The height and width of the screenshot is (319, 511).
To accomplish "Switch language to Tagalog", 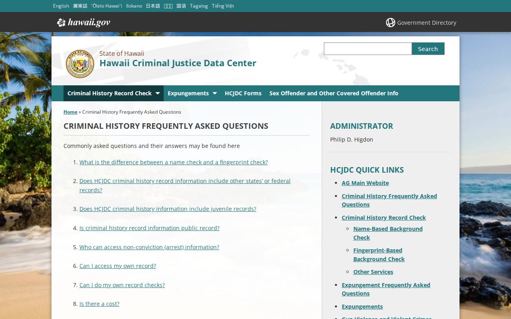I will [199, 6].
